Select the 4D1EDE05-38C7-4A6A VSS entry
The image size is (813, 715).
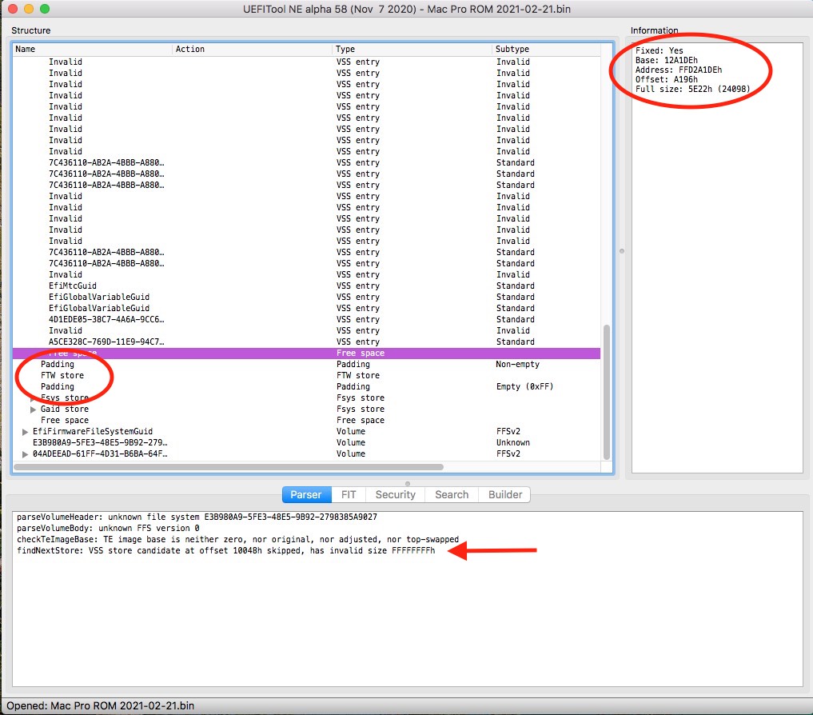point(306,320)
